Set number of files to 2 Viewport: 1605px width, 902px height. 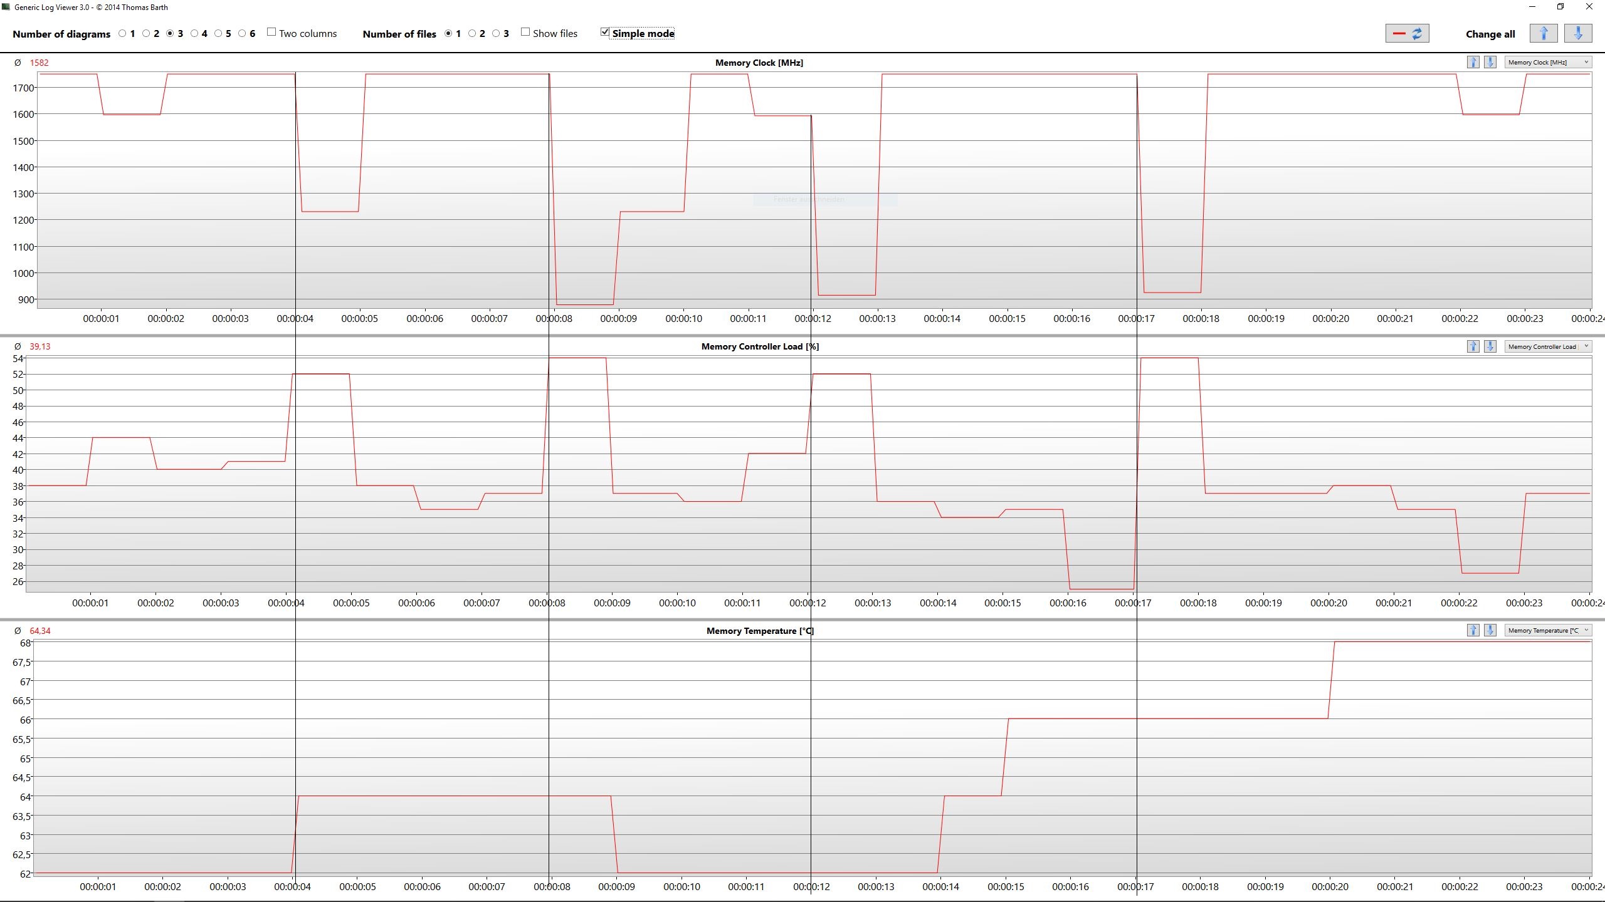pos(472,33)
